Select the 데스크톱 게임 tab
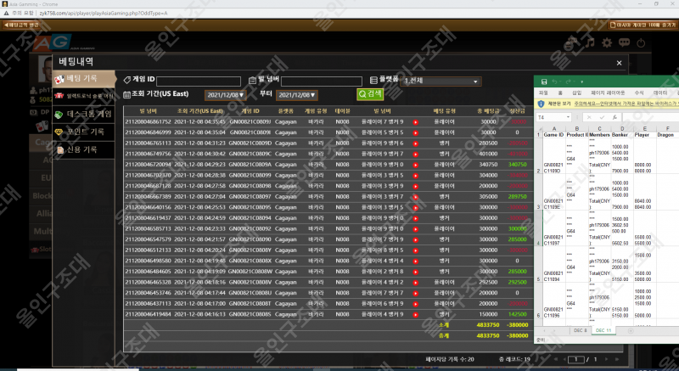 (84, 115)
